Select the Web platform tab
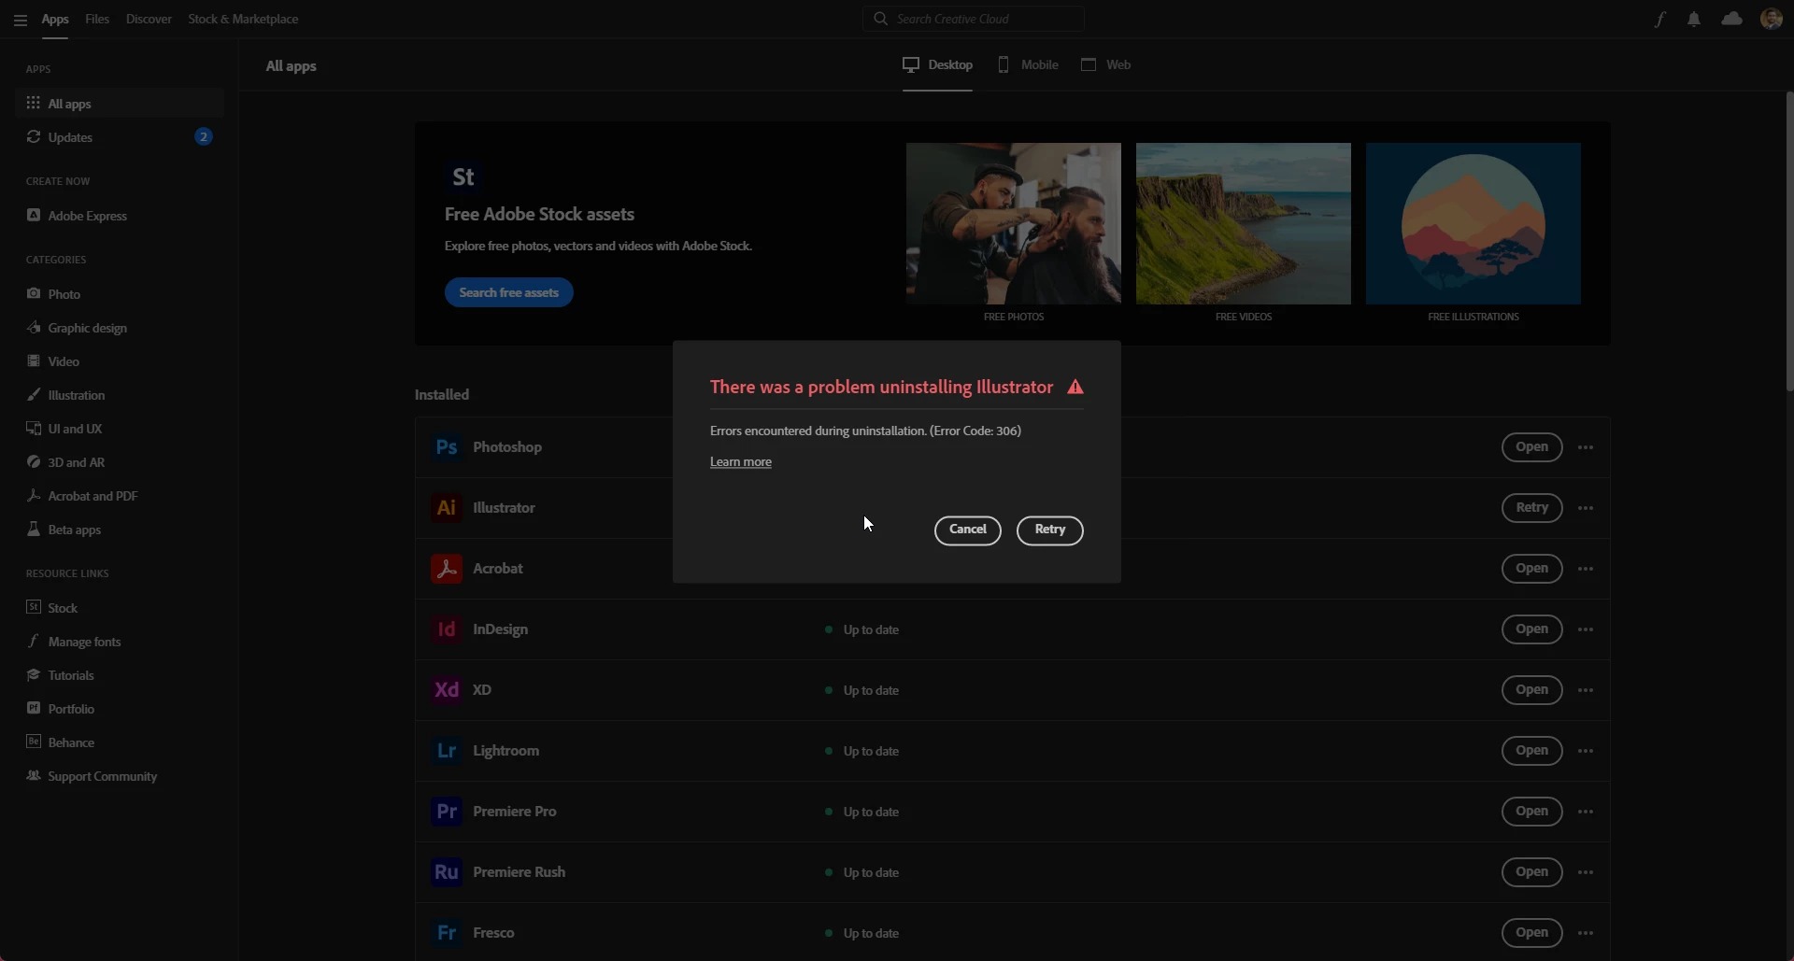Image resolution: width=1794 pixels, height=961 pixels. coord(1105,64)
